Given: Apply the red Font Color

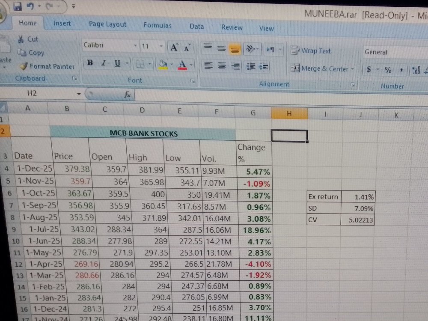Looking at the screenshot, I should 182,65.
